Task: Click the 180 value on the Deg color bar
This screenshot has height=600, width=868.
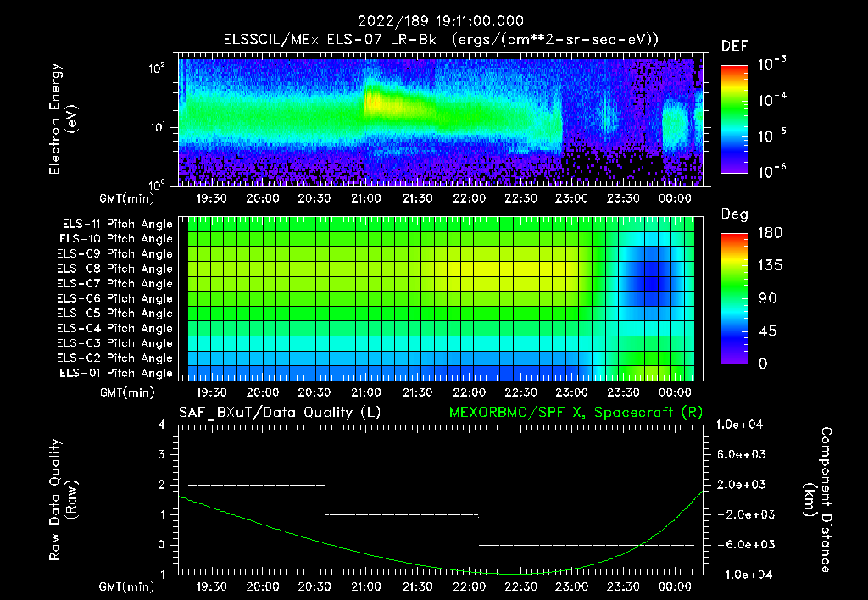Action: (770, 233)
